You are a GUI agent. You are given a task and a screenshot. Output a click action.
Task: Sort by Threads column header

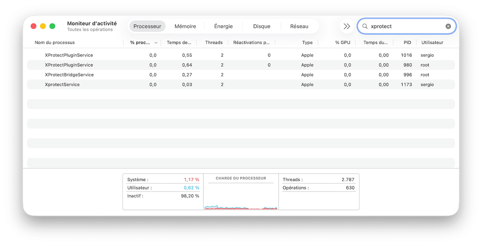click(x=214, y=43)
